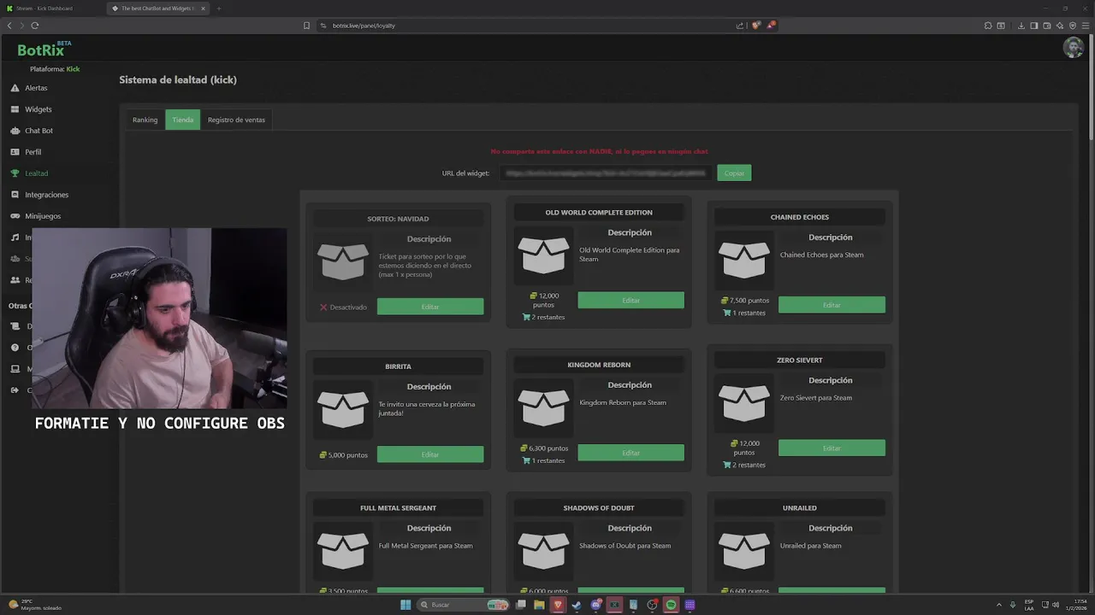
Task: Open Brave browser taskbar icon
Action: [x=558, y=605]
